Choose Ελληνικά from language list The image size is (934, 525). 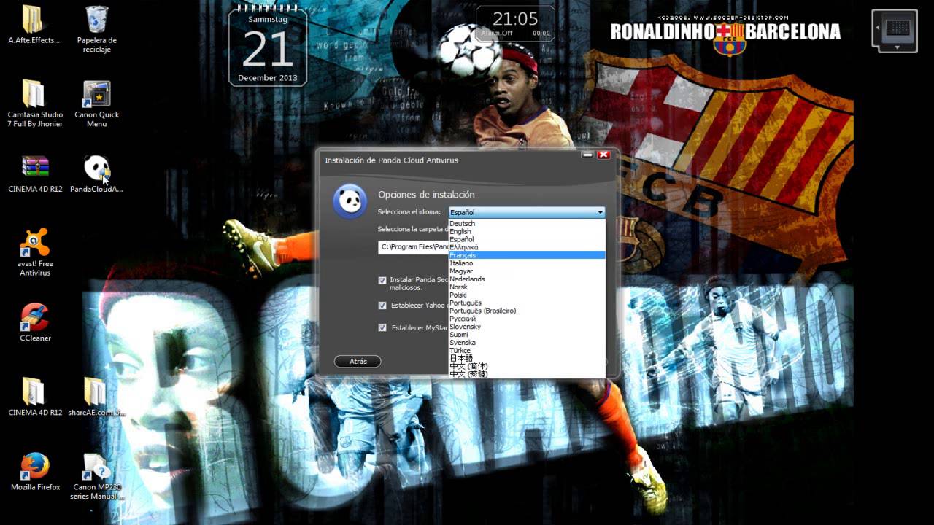pyautogui.click(x=527, y=247)
